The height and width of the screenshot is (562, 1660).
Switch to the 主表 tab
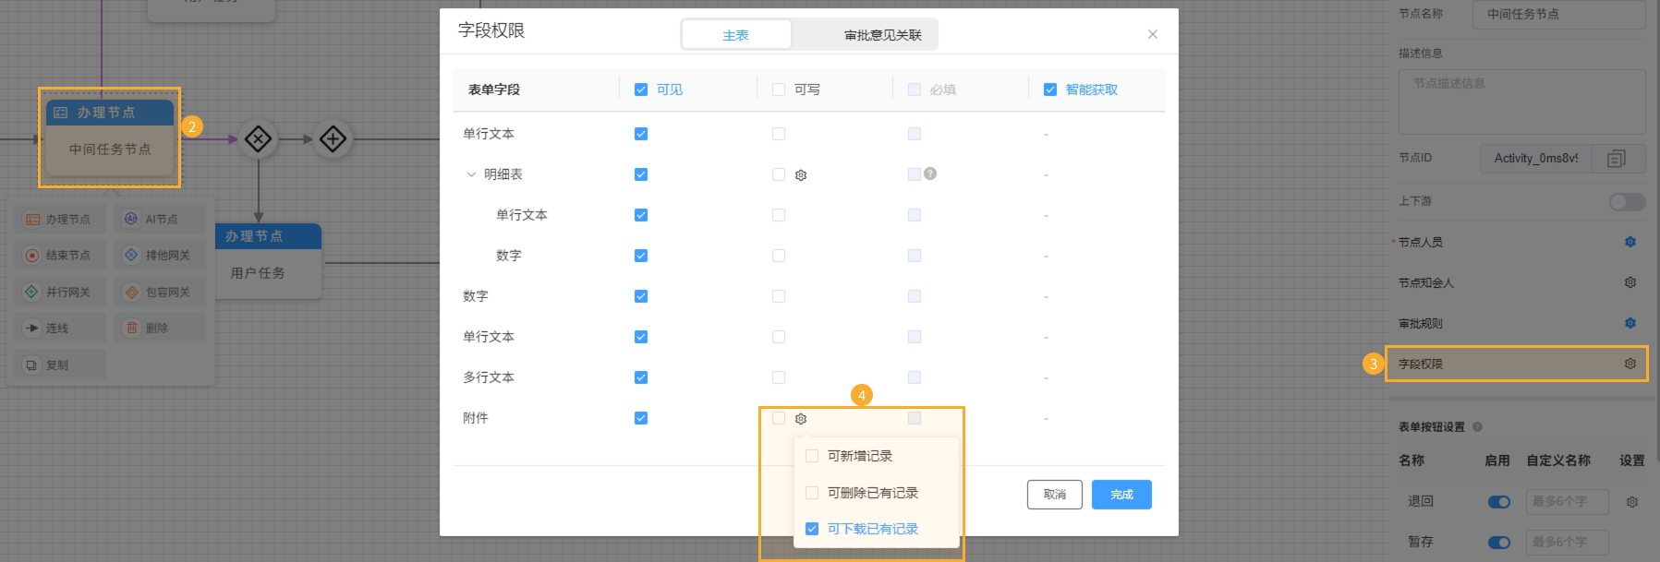(736, 35)
